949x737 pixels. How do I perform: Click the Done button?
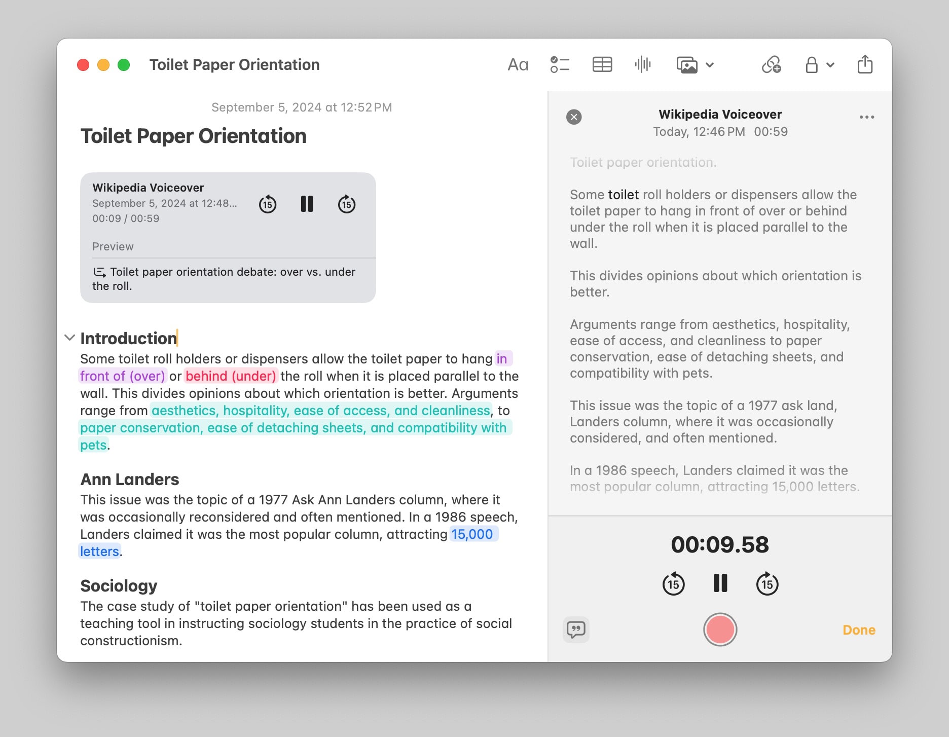click(x=859, y=630)
